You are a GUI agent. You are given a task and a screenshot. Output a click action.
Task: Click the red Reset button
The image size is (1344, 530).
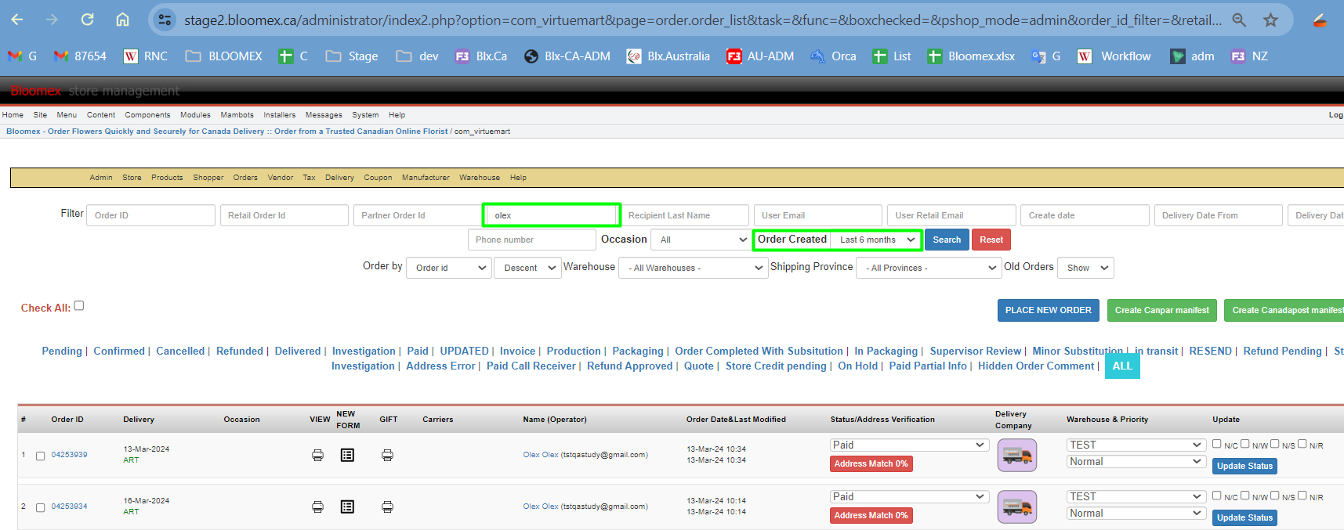[x=991, y=240]
